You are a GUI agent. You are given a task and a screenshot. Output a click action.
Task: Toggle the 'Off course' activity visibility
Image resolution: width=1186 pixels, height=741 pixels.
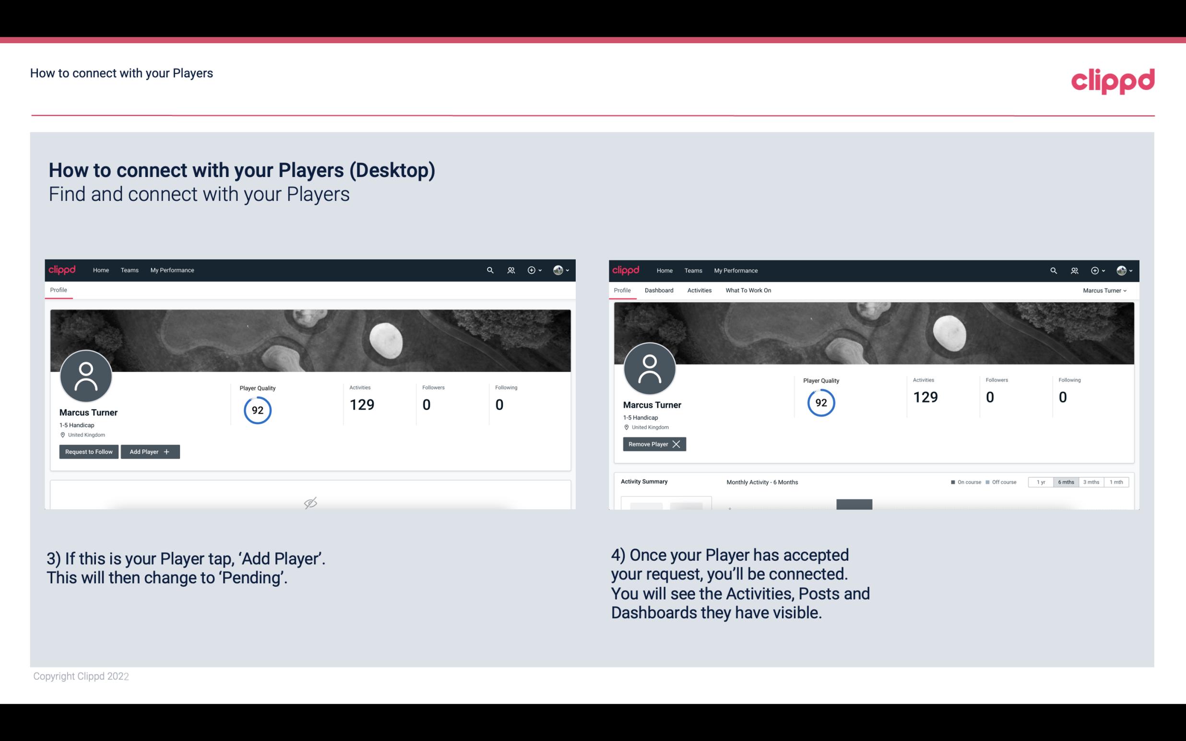click(1003, 482)
